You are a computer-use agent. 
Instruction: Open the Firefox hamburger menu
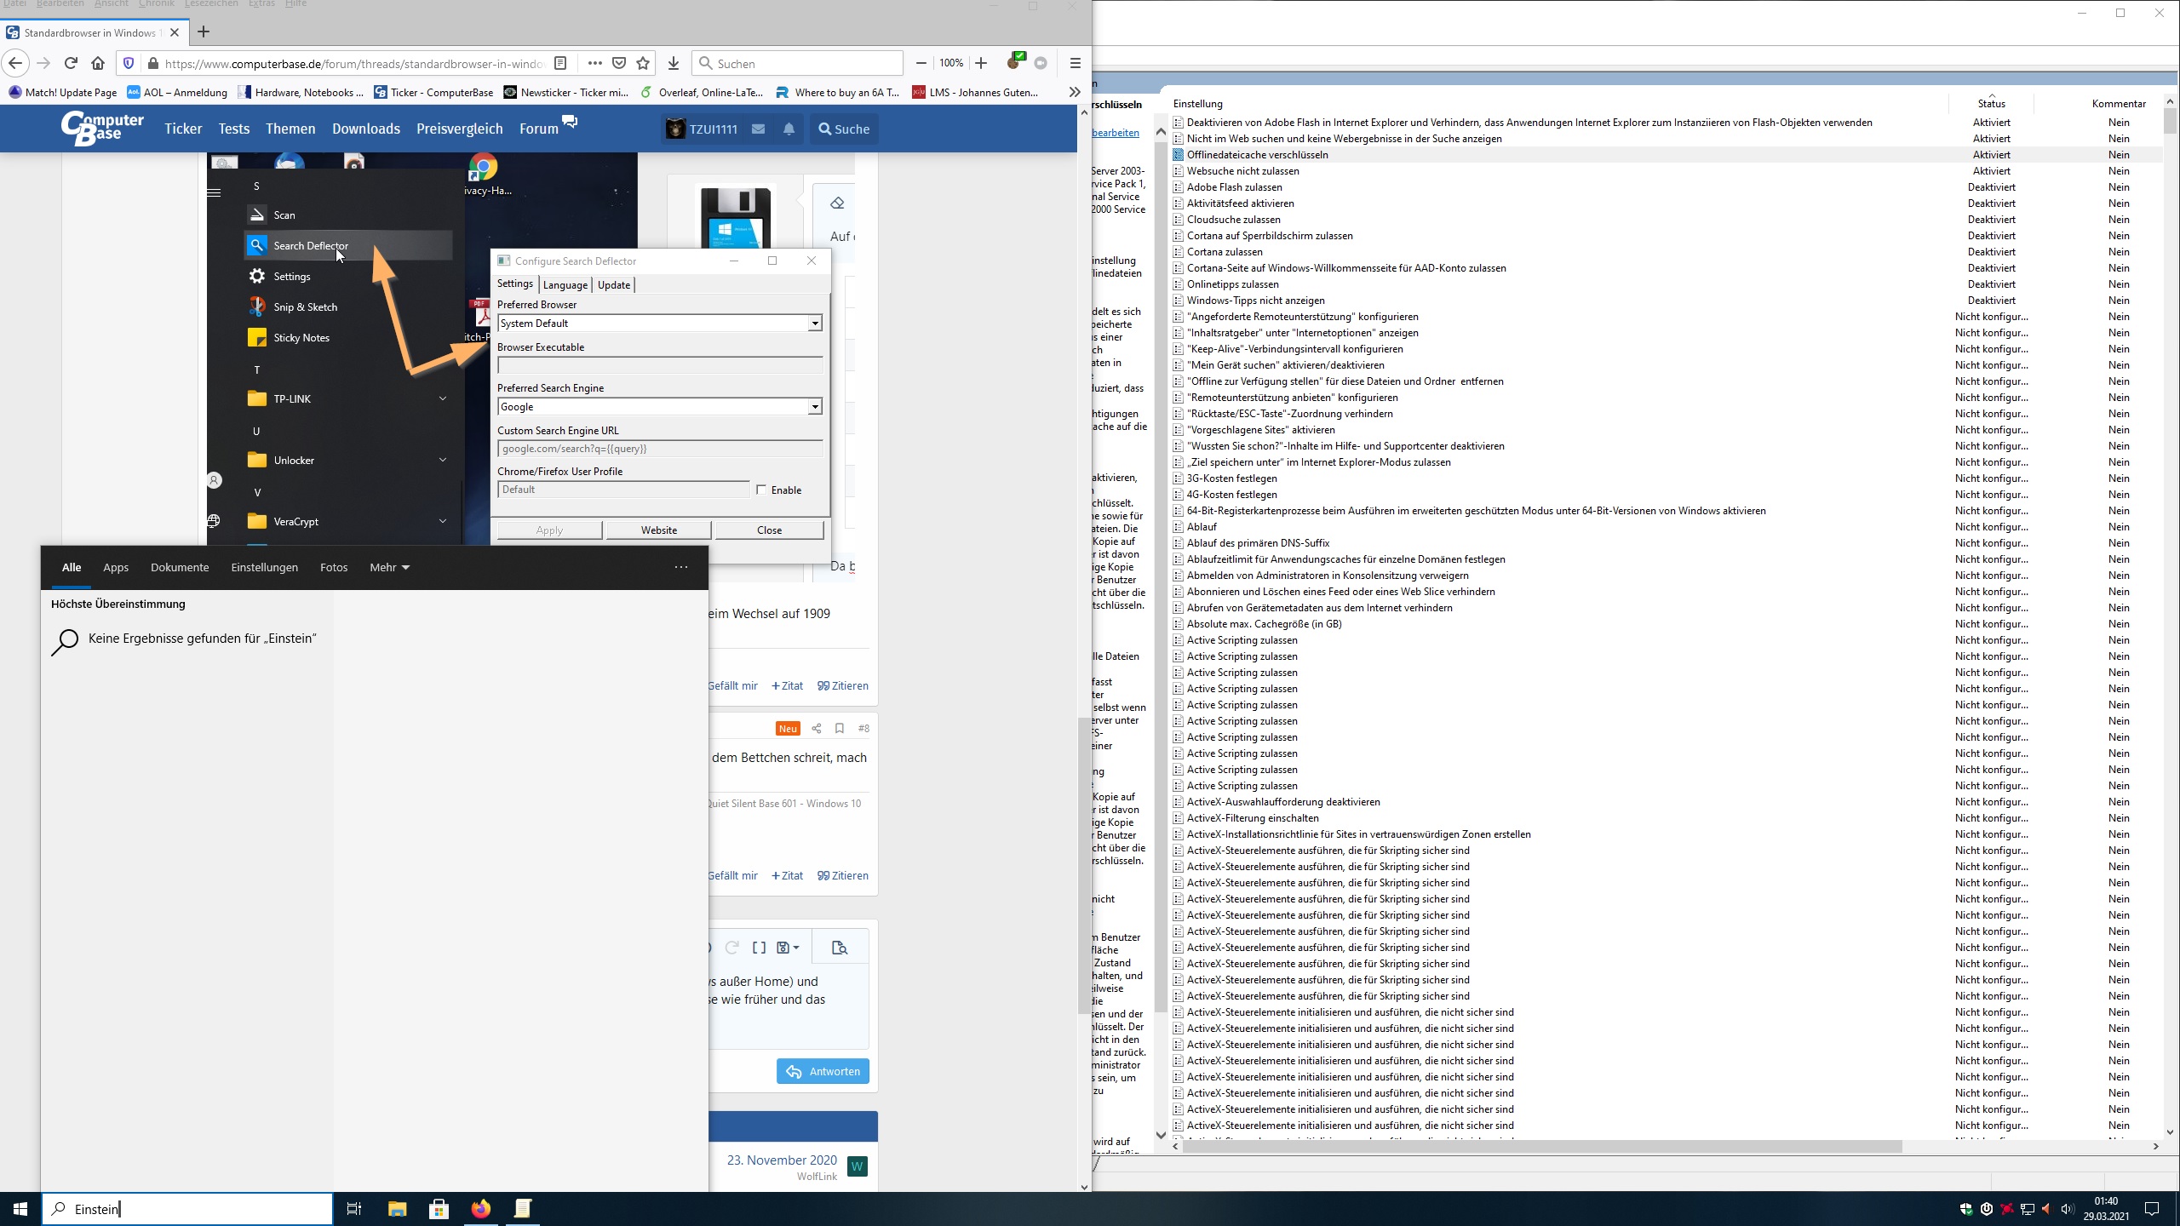(x=1076, y=63)
